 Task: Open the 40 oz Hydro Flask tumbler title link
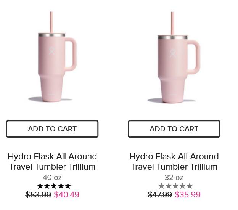[52, 162]
